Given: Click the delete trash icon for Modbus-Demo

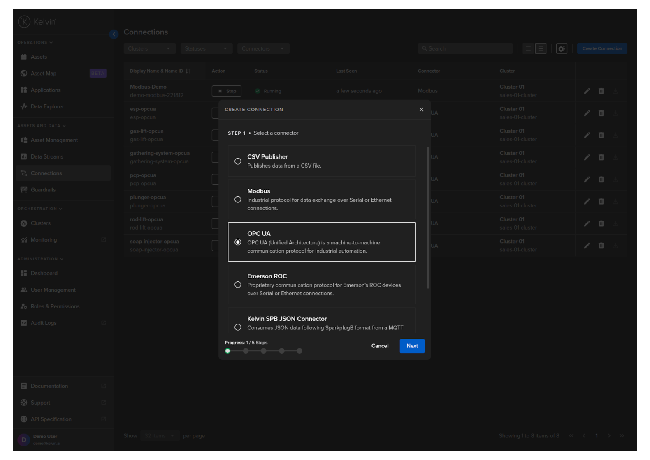Looking at the screenshot, I should tap(601, 91).
